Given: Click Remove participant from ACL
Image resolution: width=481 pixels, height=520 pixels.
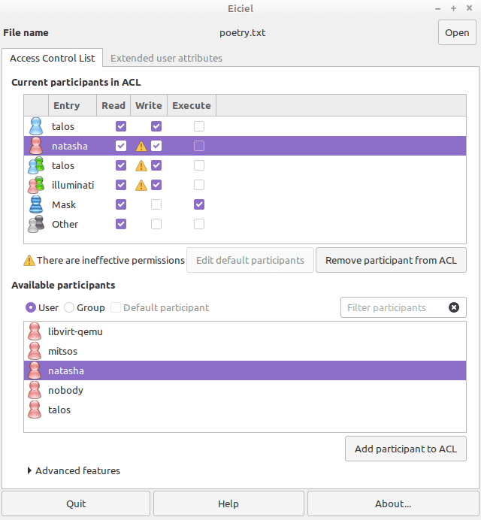Looking at the screenshot, I should click(x=391, y=260).
